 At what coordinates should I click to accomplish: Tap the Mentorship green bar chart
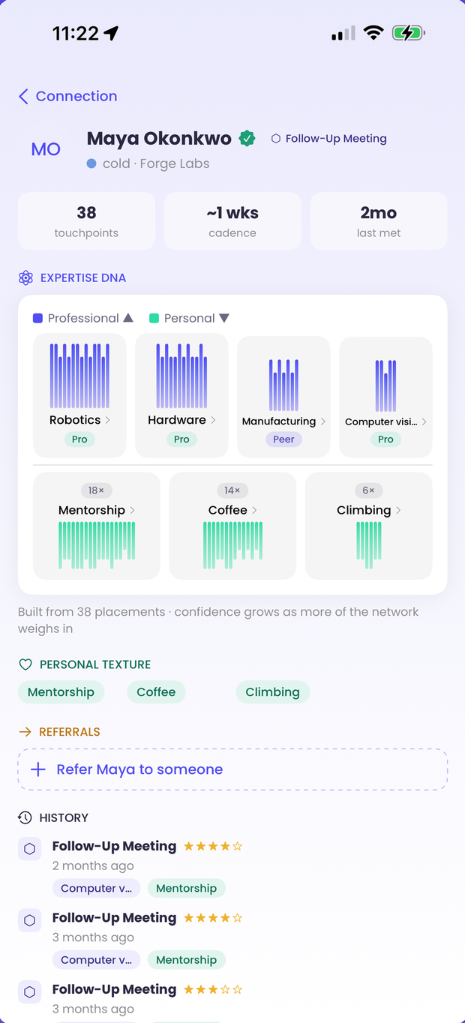tap(97, 545)
